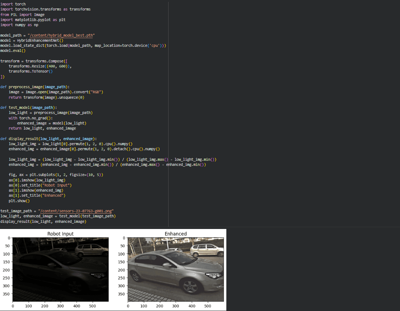
Task: Click the enhanced_img min-max normalization line
Action: (x=108, y=164)
